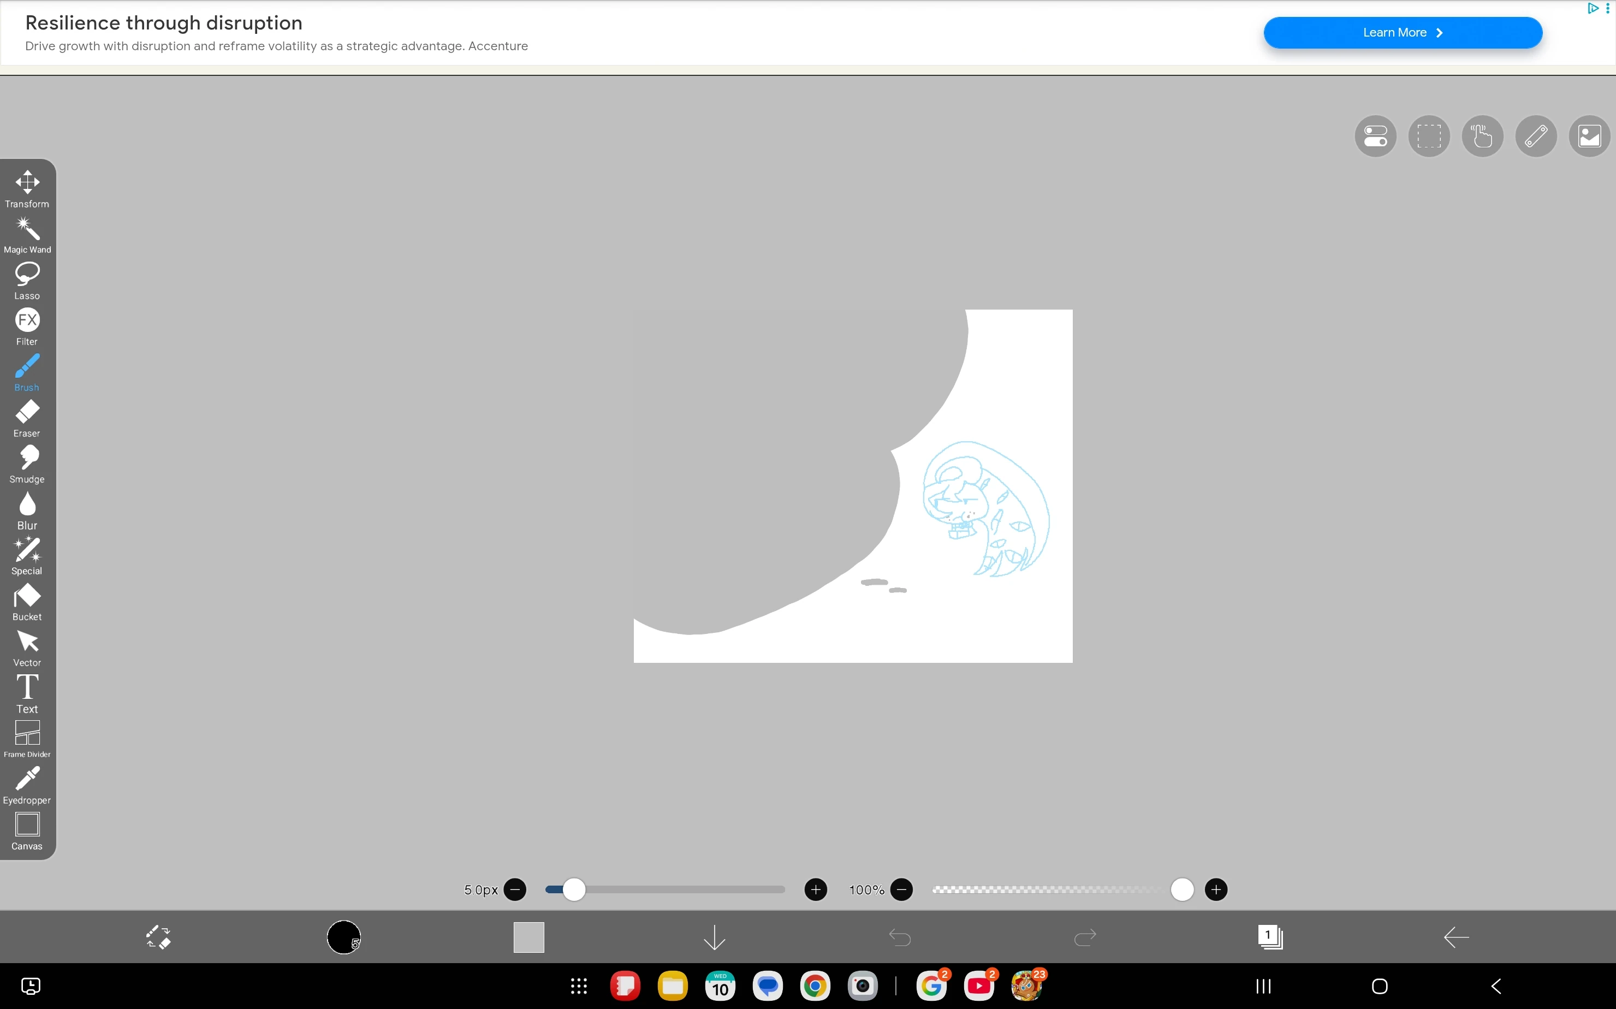Toggle the quick settings switches panel
The image size is (1616, 1009).
pos(1375,136)
